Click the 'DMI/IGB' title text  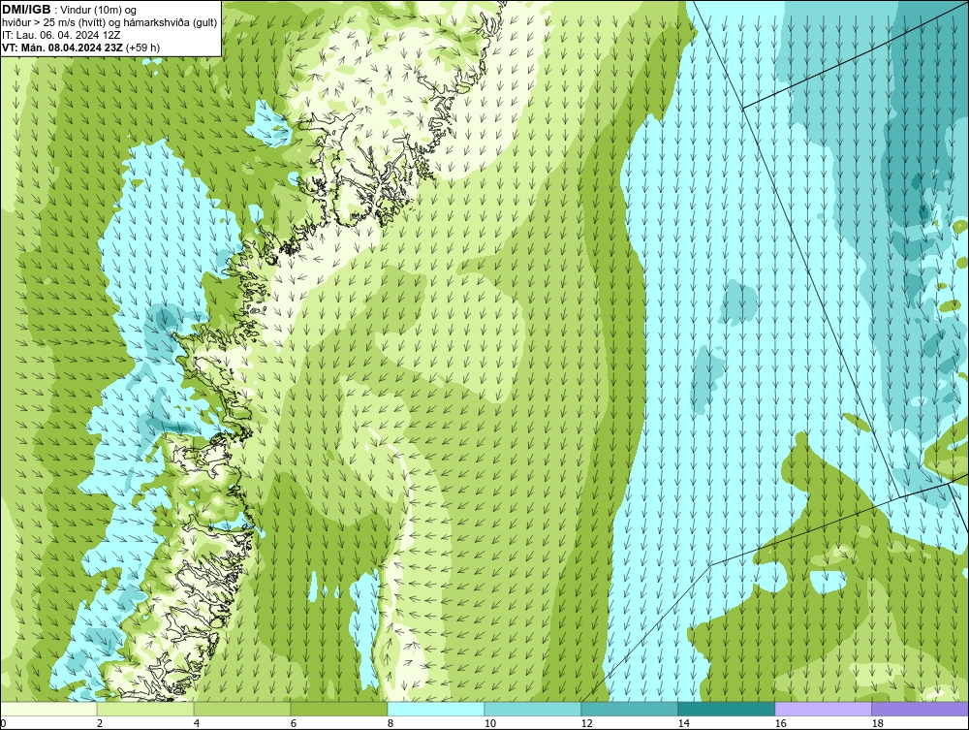[26, 10]
